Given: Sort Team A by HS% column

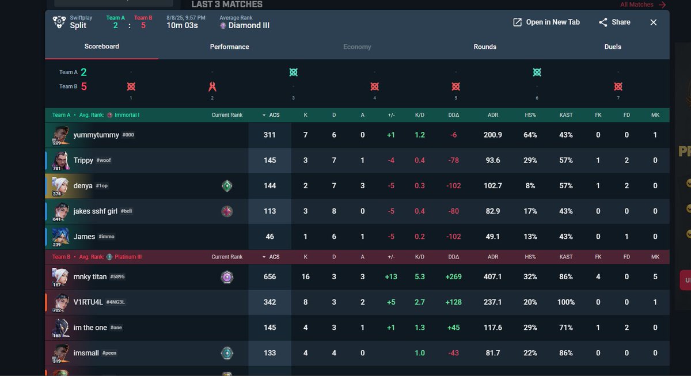Looking at the screenshot, I should coord(530,115).
